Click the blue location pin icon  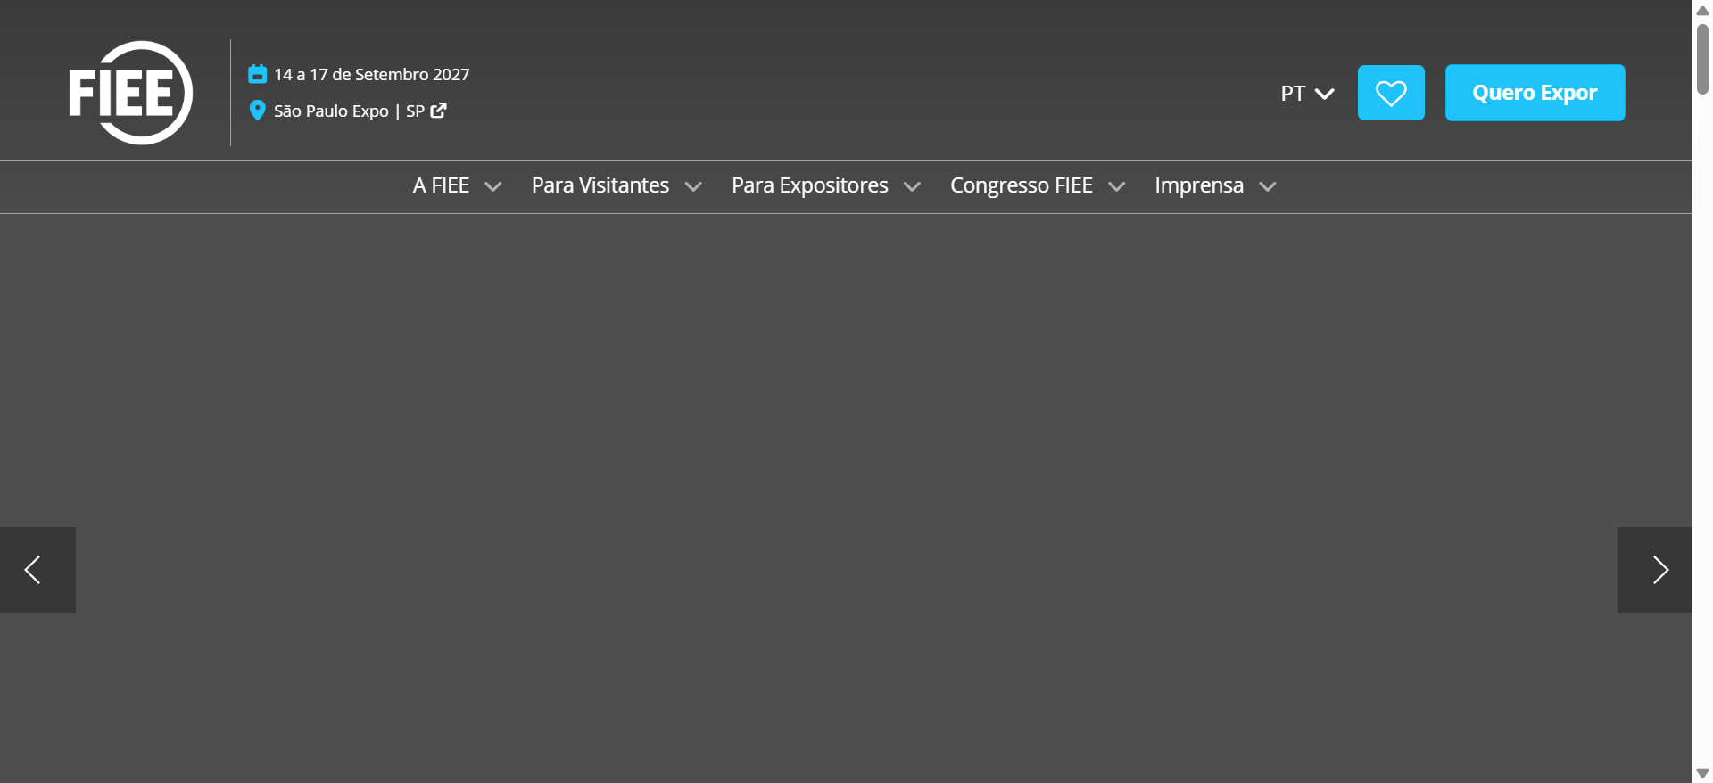click(257, 111)
